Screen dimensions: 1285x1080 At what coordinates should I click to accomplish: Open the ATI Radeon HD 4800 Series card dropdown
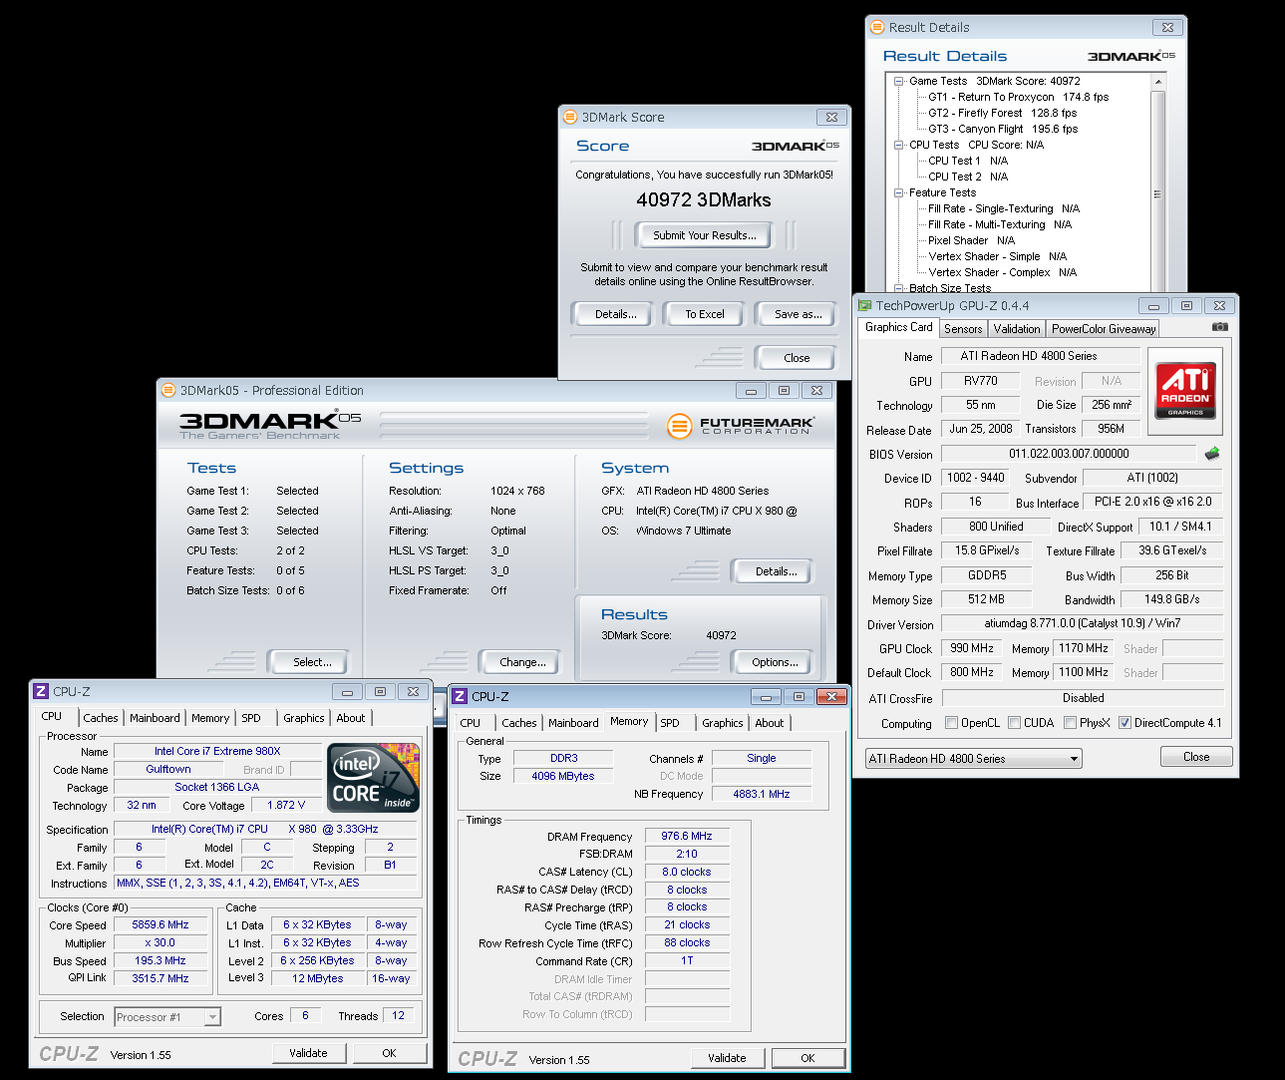click(x=973, y=759)
